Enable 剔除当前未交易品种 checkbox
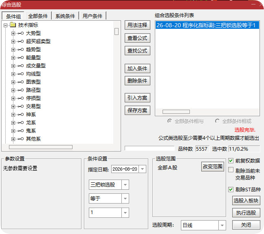The width and height of the screenshot is (264, 234). [x=231, y=170]
